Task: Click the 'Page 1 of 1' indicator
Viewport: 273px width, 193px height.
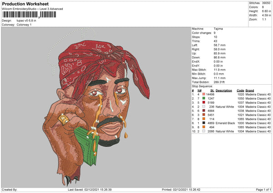Action: (x=263, y=189)
